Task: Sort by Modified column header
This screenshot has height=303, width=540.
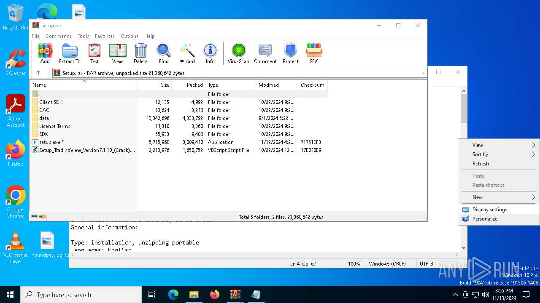Action: coord(277,85)
